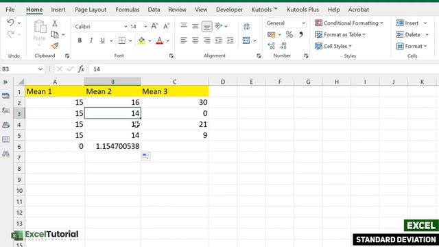Expand the left navigation pane chevrons
Screen dimensions: 439x247
pos(5,82)
